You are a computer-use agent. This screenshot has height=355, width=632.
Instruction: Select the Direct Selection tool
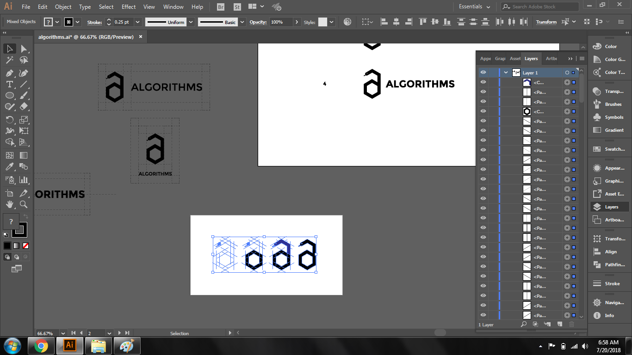tap(24, 49)
